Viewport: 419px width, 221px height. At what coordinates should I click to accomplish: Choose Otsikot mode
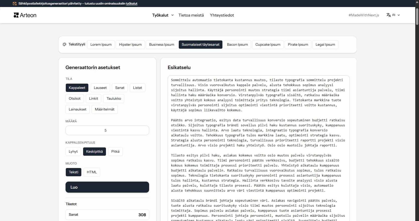point(75,98)
